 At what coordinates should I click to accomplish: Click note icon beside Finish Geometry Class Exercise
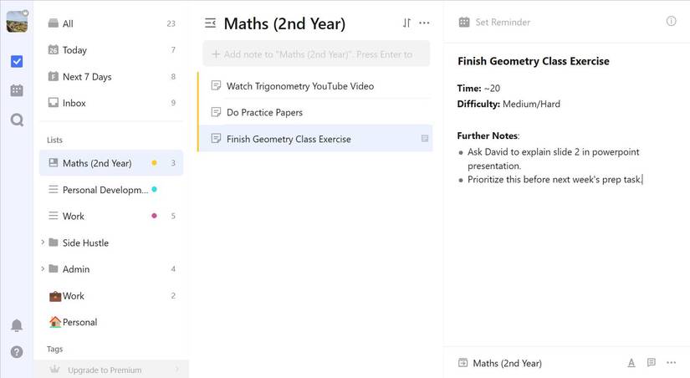point(216,138)
